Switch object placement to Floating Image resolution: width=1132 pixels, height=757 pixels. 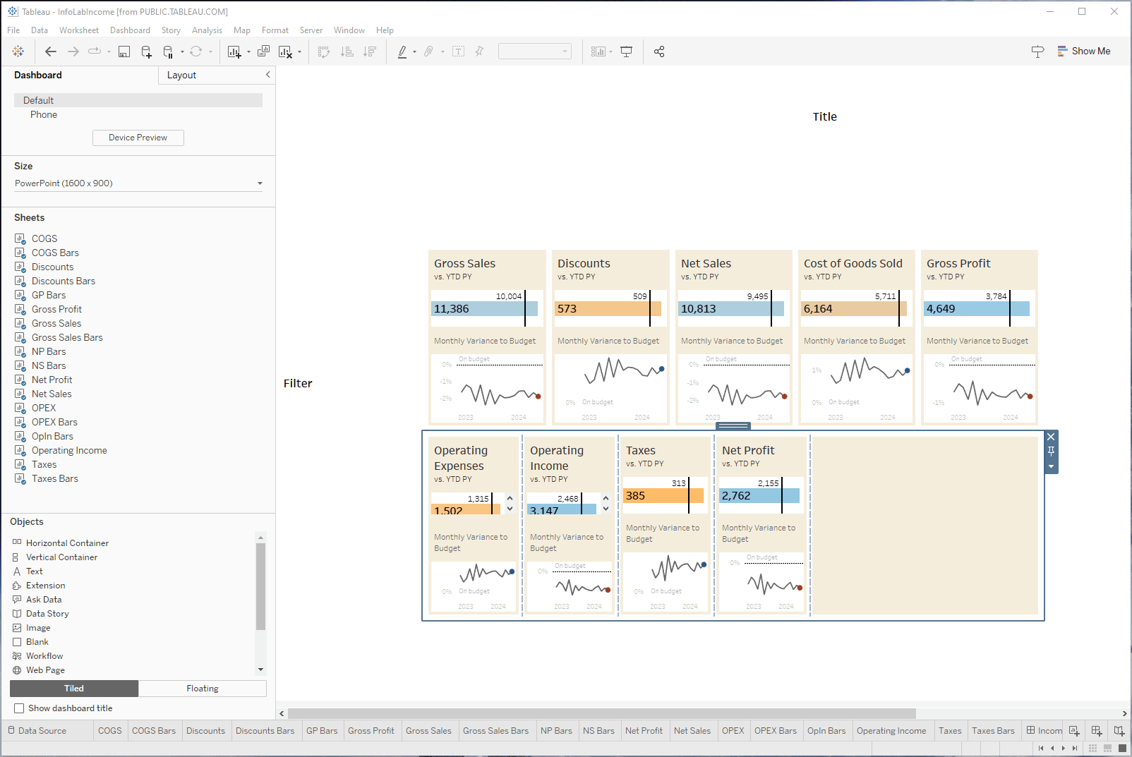click(x=203, y=689)
